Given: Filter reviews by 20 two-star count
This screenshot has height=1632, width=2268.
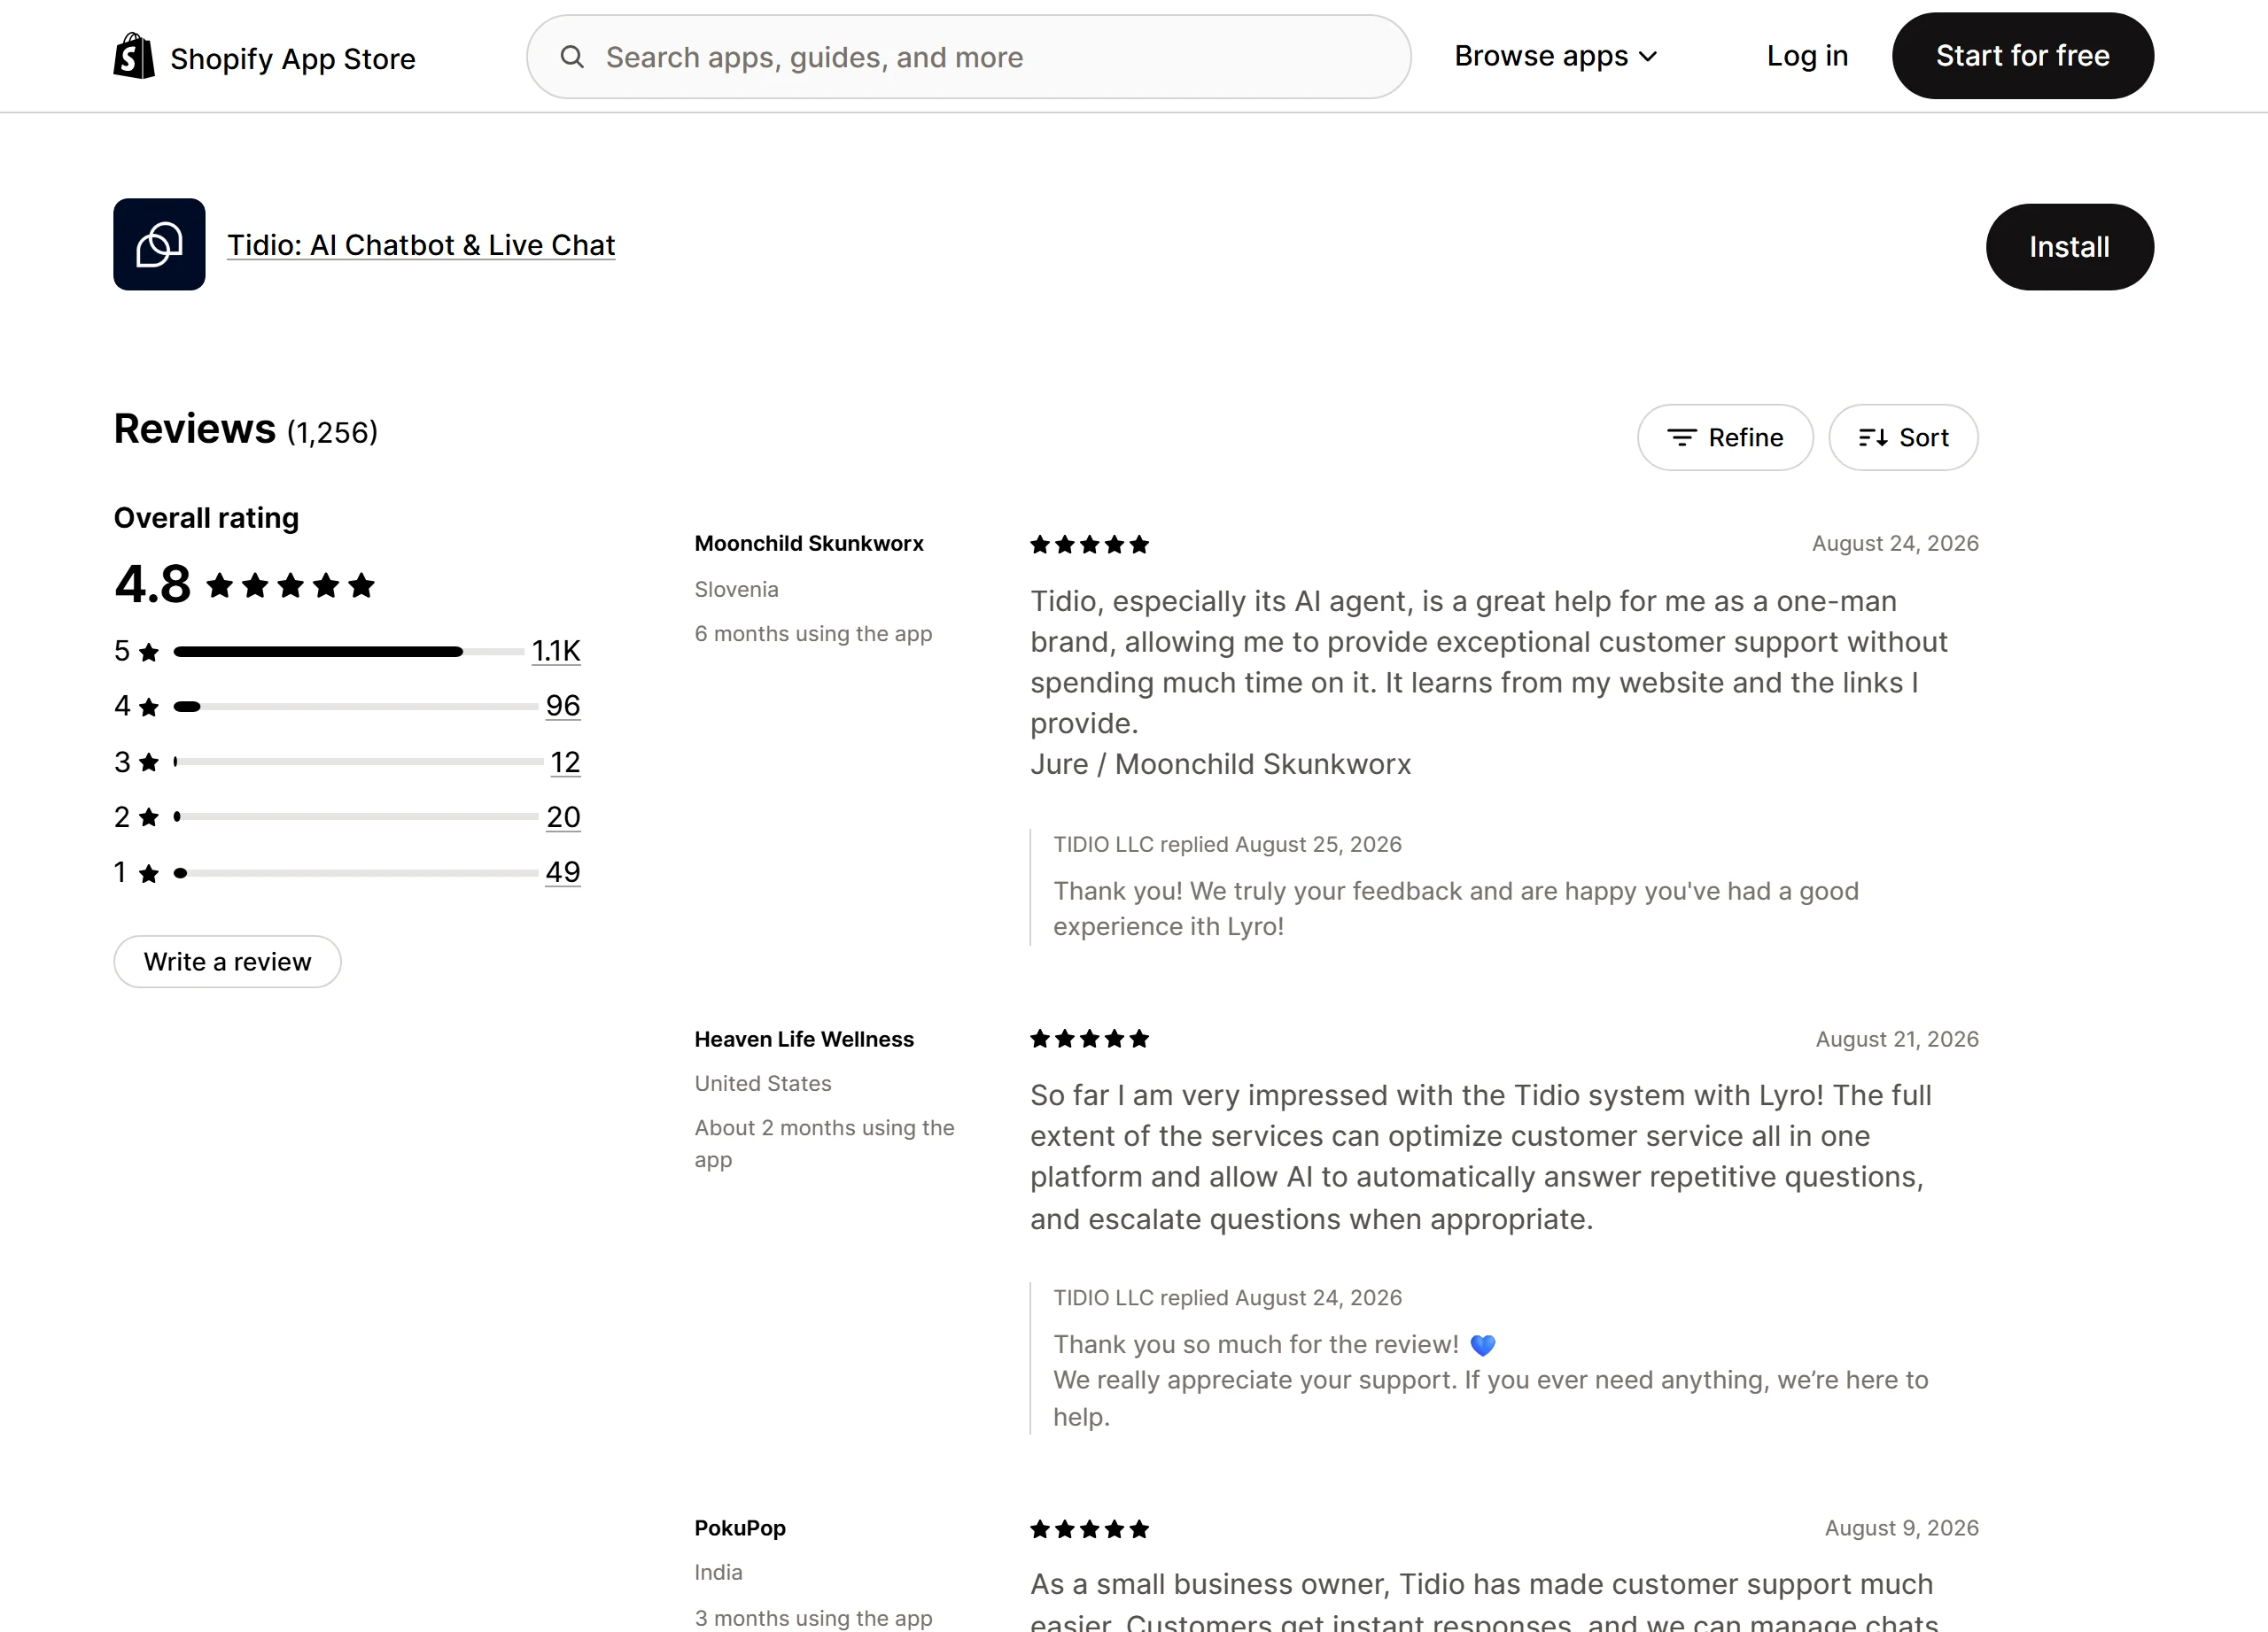Looking at the screenshot, I should pyautogui.click(x=563, y=817).
